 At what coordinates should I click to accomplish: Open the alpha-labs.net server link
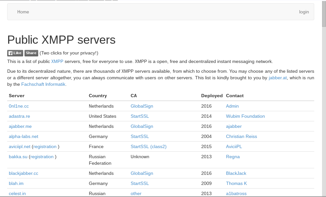pyautogui.click(x=24, y=137)
